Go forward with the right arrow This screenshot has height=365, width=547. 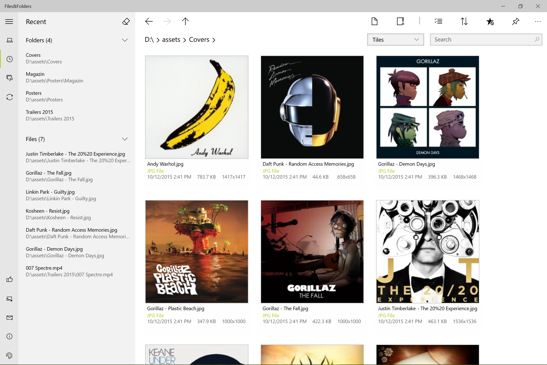(167, 21)
